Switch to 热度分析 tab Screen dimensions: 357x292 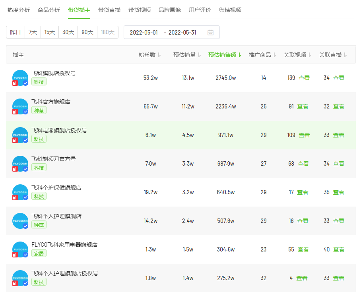(x=19, y=10)
